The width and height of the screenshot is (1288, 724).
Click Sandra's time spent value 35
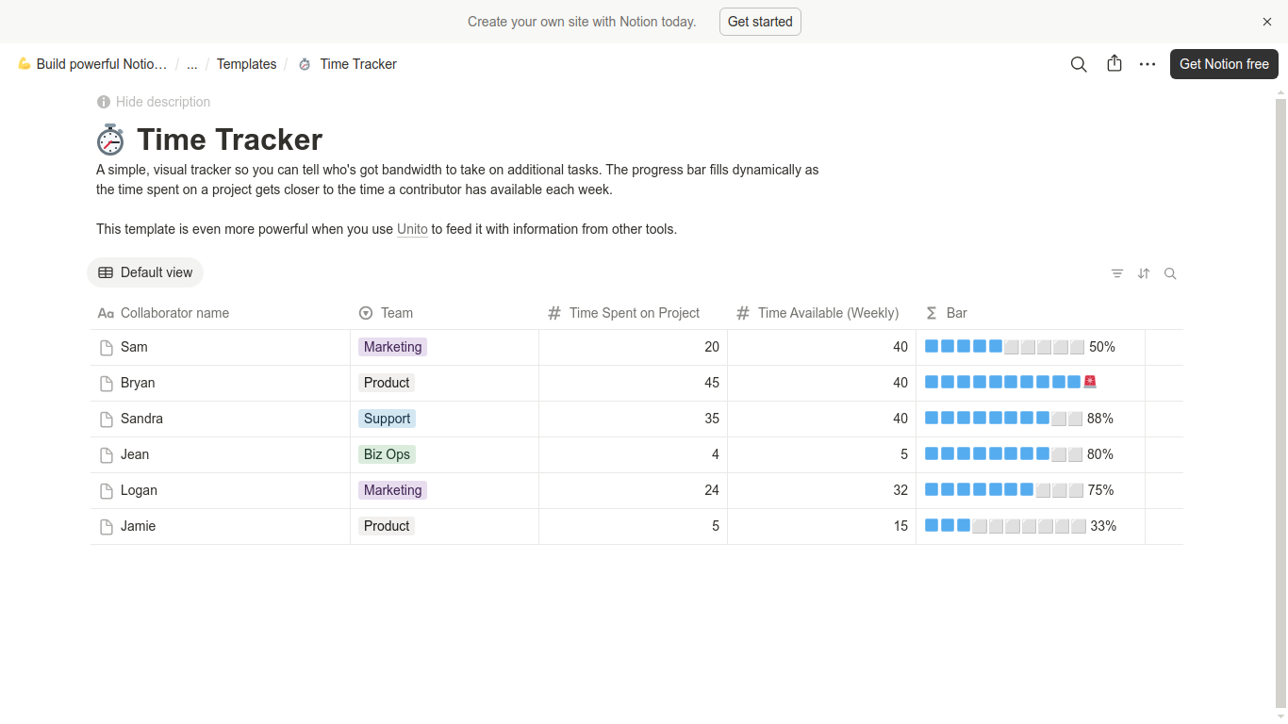[x=712, y=419]
